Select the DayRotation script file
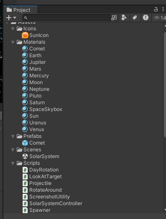 tap(41, 170)
